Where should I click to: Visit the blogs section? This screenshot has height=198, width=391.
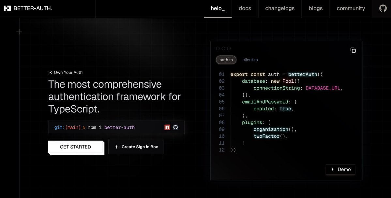tap(315, 8)
